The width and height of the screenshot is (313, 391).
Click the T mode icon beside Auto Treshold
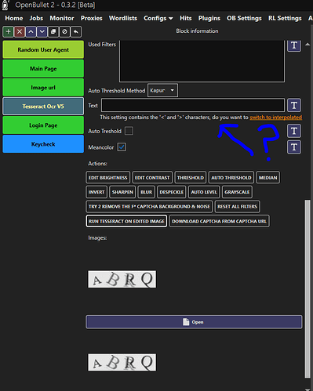(294, 131)
